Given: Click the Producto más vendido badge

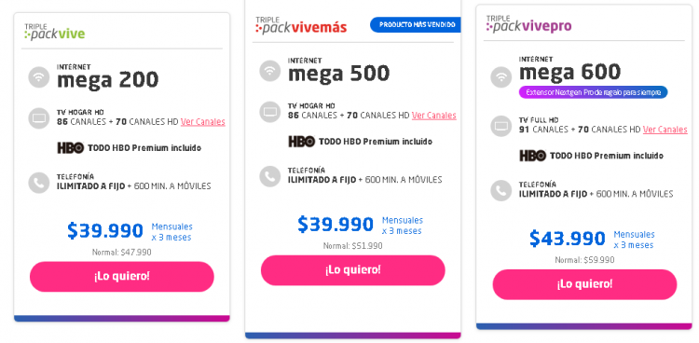Looking at the screenshot, I should tap(415, 25).
